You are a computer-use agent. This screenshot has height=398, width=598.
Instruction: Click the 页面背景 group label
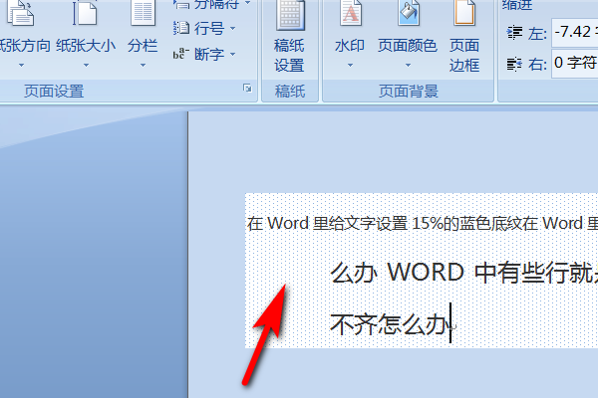pos(409,92)
